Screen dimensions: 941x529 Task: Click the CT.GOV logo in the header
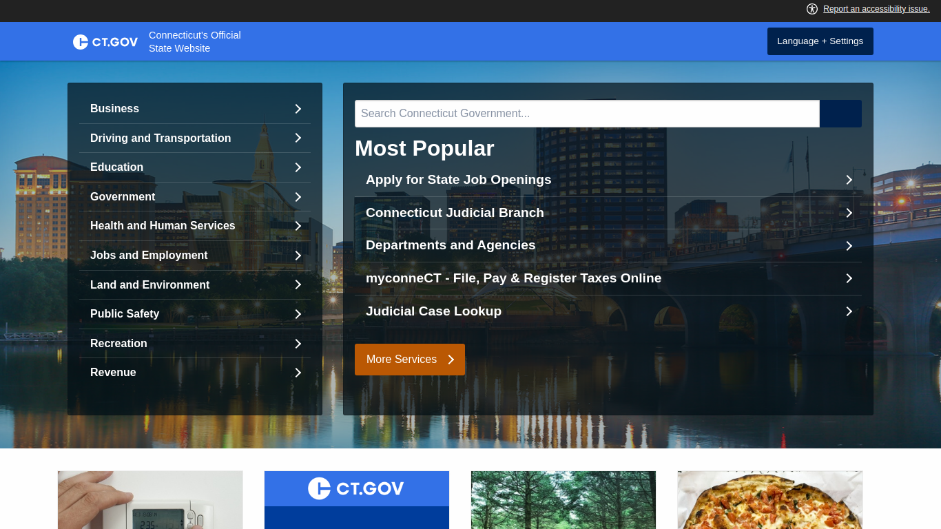click(x=105, y=42)
